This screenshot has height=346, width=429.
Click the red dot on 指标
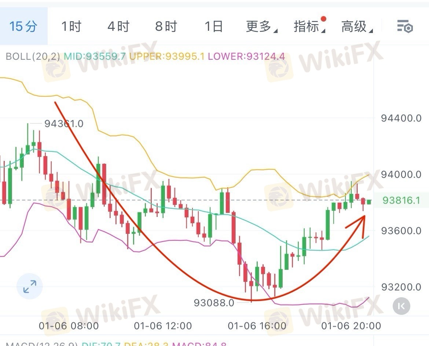tap(323, 19)
